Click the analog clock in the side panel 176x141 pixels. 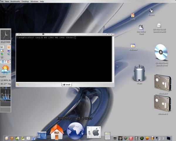click(6, 35)
